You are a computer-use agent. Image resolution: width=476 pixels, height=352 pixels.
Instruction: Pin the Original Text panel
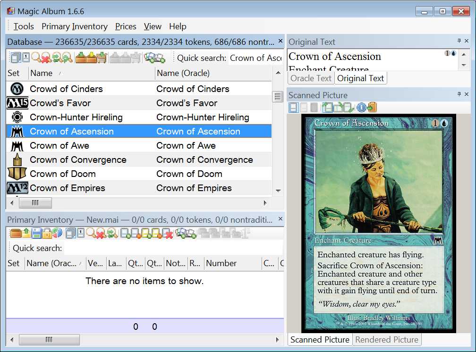(459, 41)
